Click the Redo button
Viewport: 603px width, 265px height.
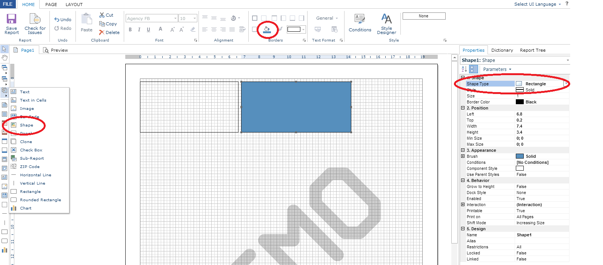63,28
